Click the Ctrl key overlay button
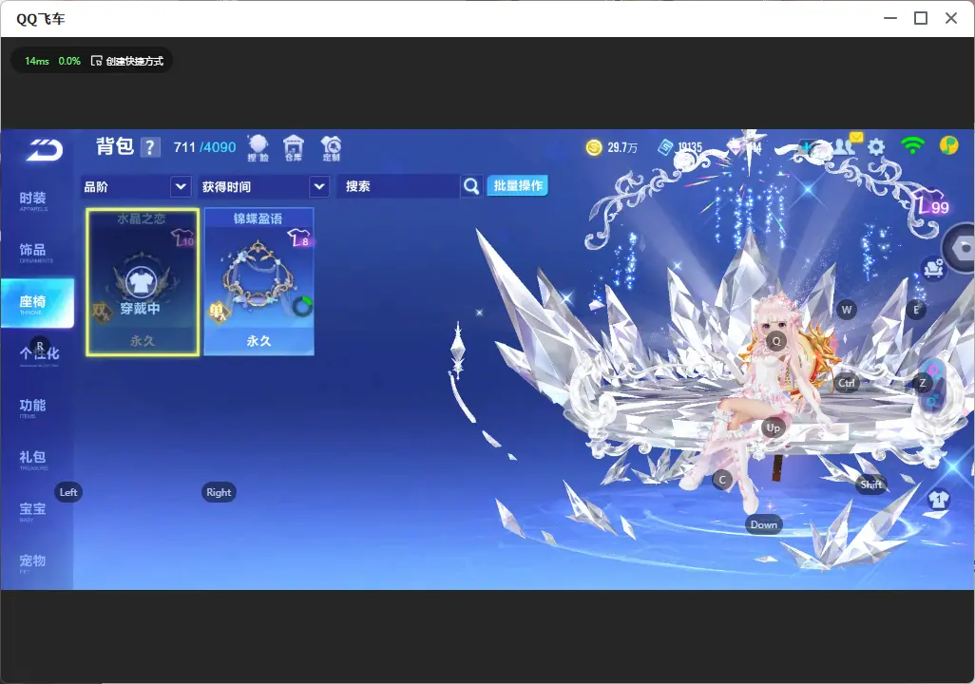The image size is (975, 684). 847,383
